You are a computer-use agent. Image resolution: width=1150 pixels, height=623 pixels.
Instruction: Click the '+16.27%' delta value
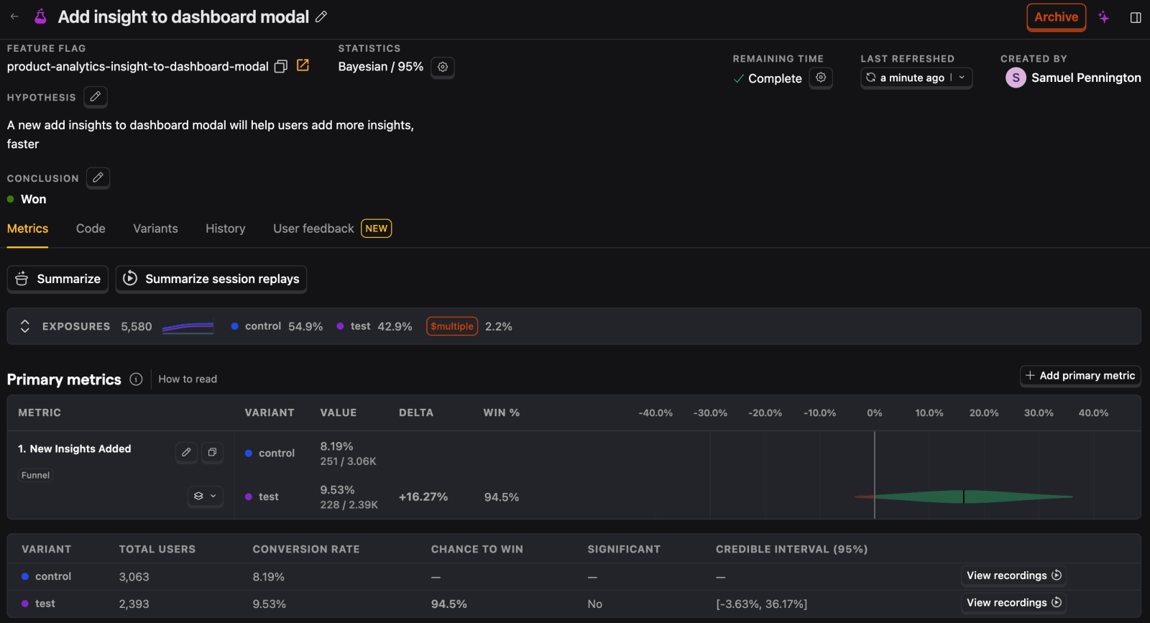[423, 497]
